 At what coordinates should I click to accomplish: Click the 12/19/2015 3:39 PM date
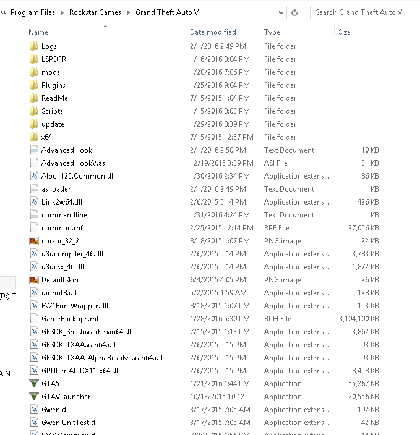coord(221,163)
